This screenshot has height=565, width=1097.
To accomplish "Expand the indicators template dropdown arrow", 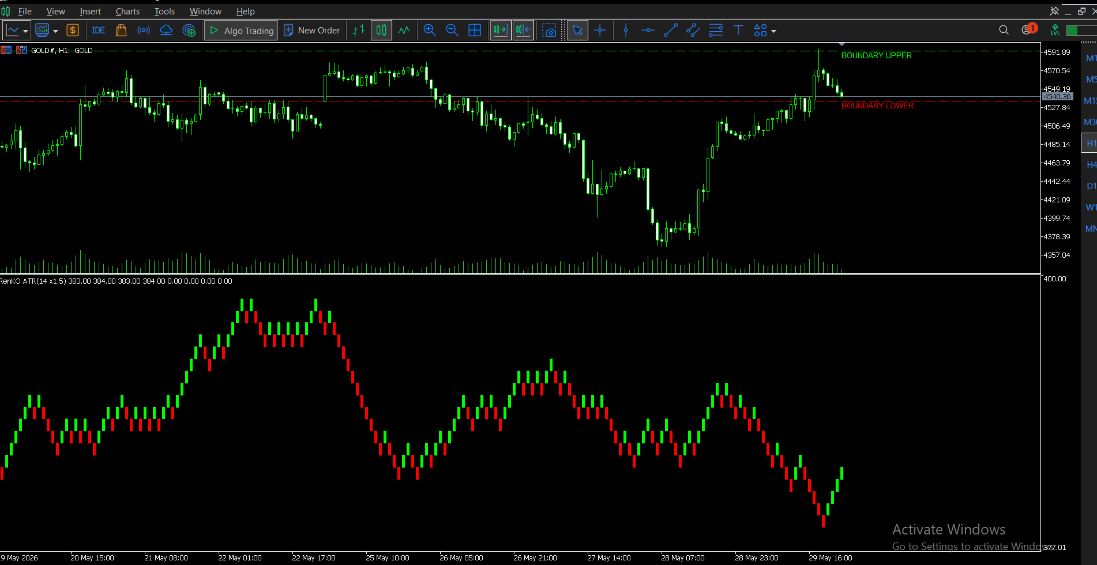I will [55, 31].
